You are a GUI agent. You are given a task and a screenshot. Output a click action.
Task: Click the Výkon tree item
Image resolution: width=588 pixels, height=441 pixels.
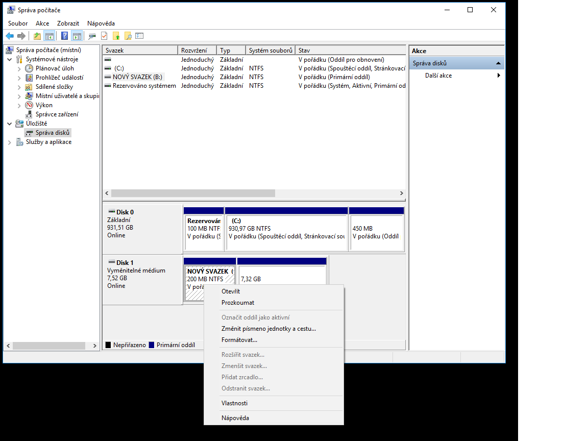[44, 105]
